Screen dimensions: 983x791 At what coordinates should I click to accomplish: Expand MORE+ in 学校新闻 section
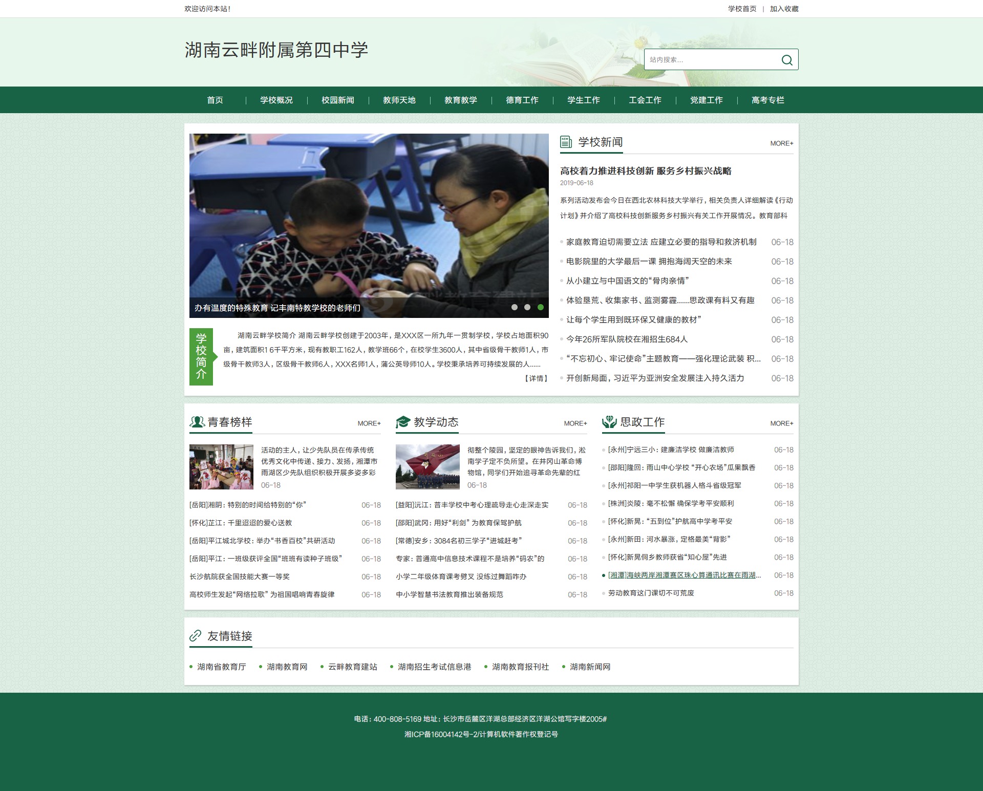[x=782, y=143]
